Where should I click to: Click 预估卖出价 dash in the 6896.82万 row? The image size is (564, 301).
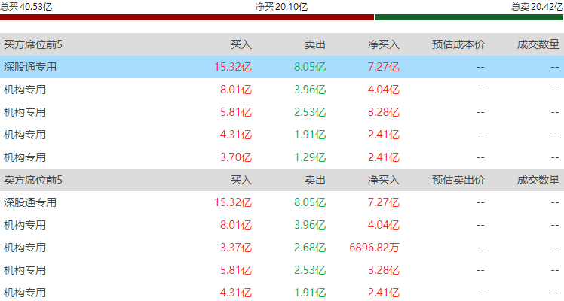(x=480, y=248)
